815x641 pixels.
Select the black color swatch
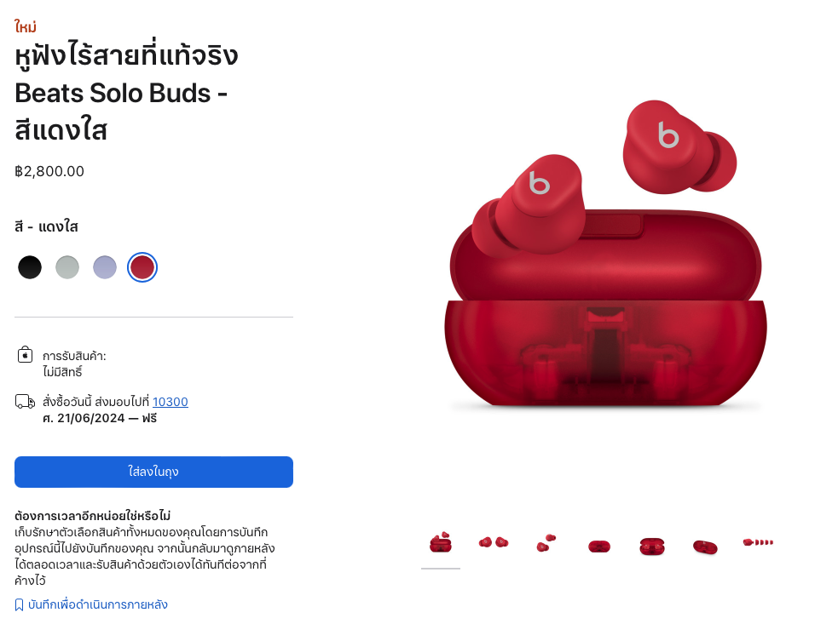pos(30,267)
